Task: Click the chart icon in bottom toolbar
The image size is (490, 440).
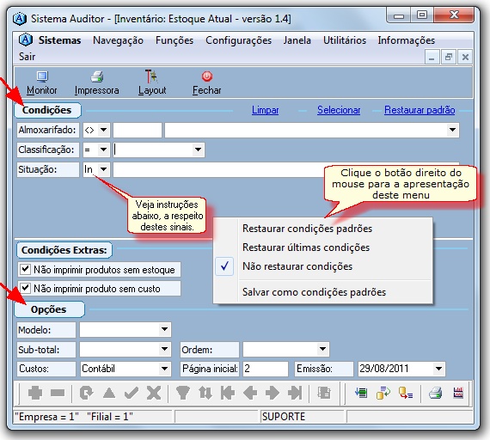Action: tap(458, 393)
